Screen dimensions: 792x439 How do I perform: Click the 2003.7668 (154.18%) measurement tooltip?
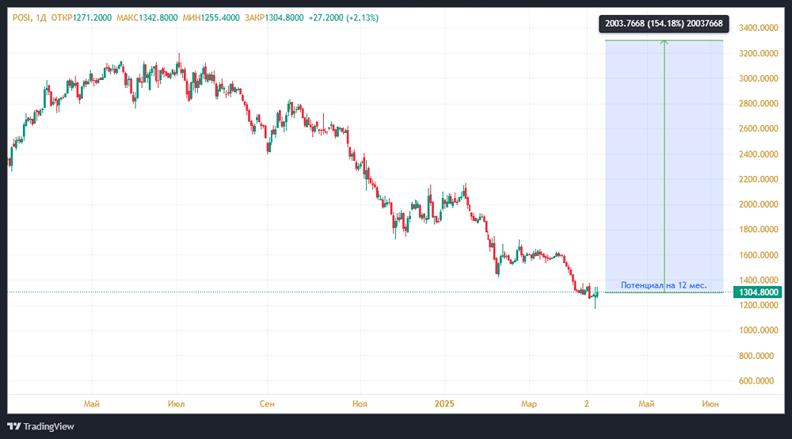pos(663,25)
